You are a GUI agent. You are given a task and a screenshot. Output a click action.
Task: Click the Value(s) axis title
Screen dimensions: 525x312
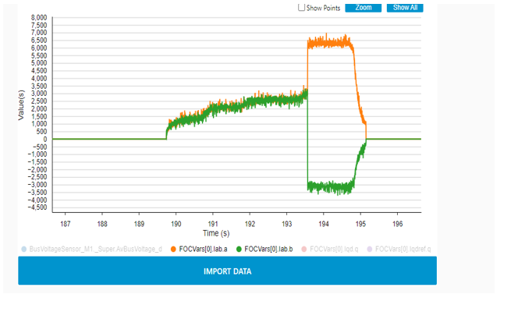click(21, 105)
